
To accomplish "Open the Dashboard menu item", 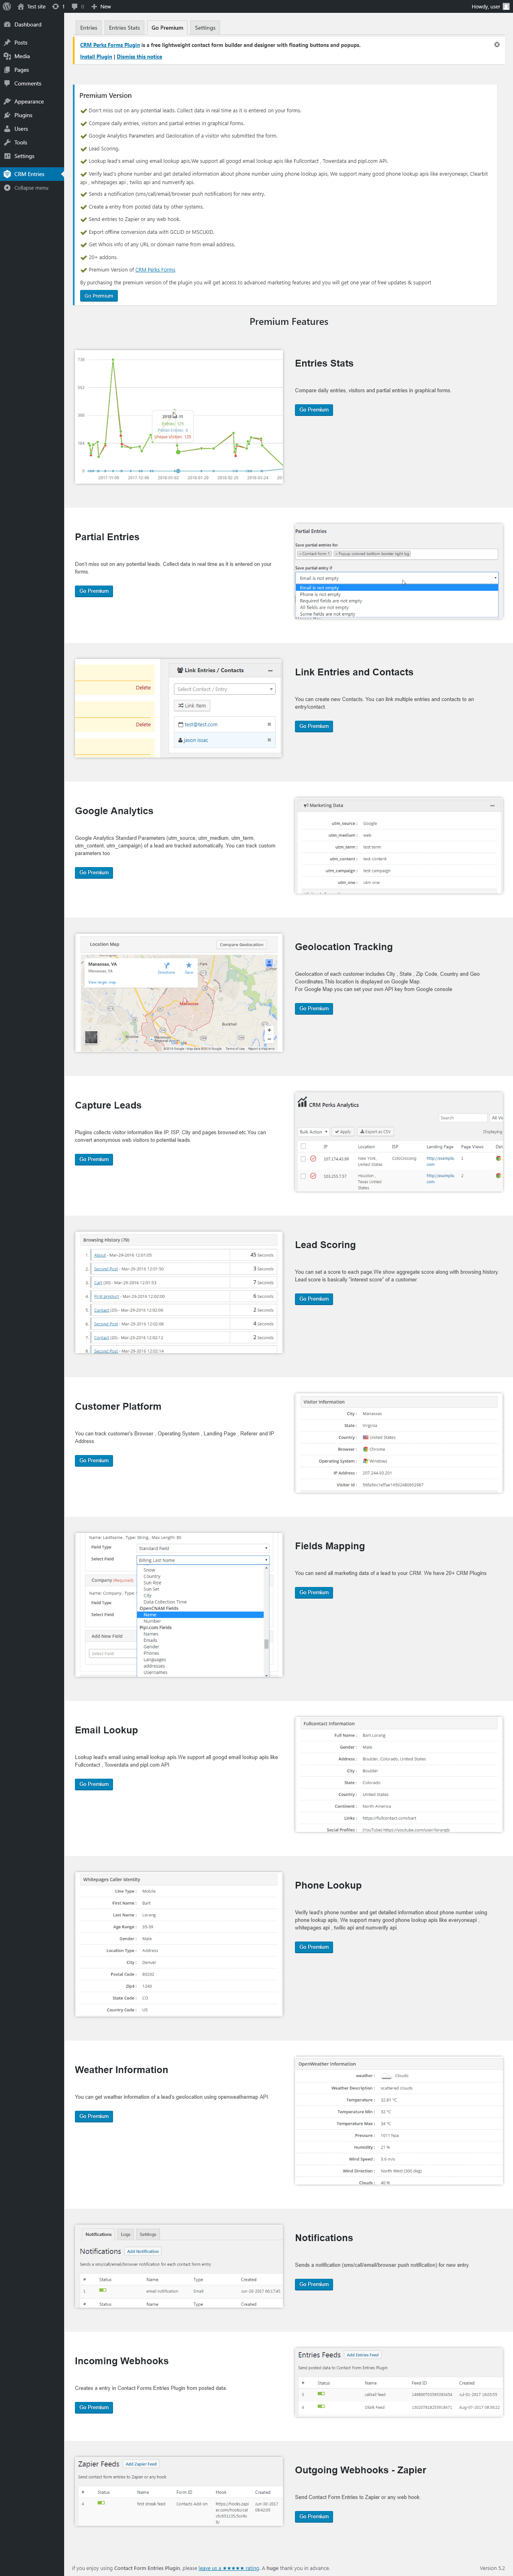I will coord(32,24).
